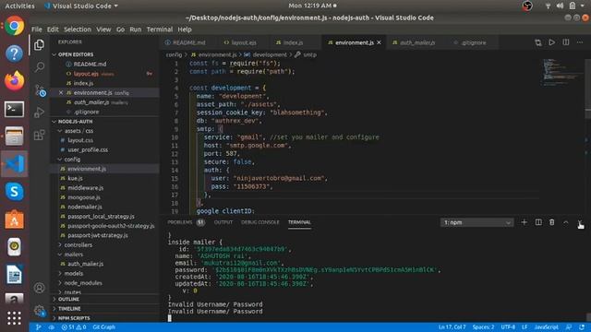Open Skype from the dock
Image resolution: width=591 pixels, height=332 pixels.
coord(15,192)
